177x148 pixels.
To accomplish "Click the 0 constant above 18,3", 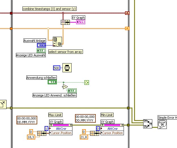I will pyautogui.click(x=31, y=131).
